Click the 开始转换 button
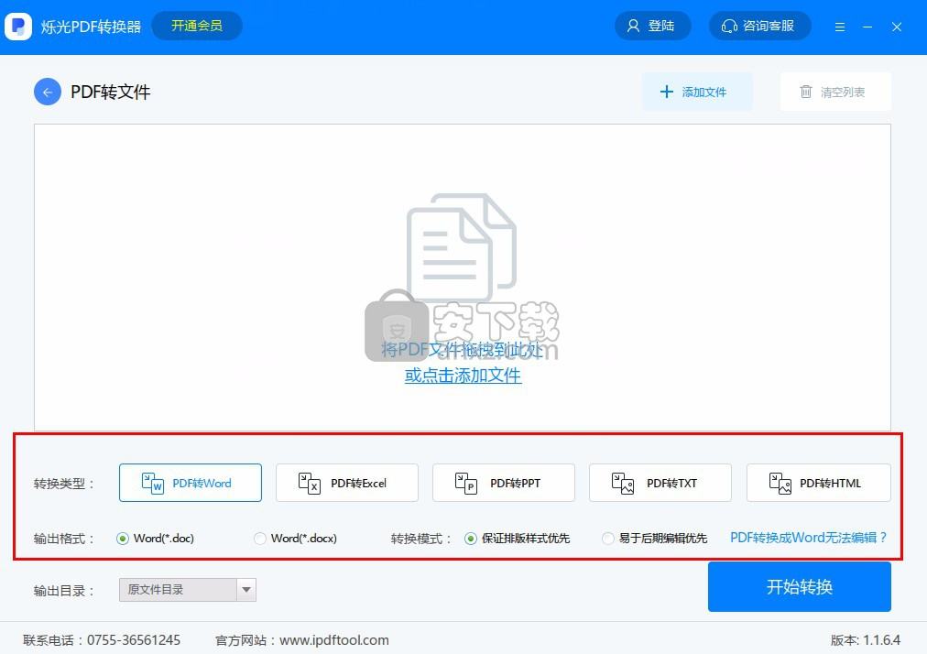This screenshot has height=654, width=927. (x=799, y=587)
